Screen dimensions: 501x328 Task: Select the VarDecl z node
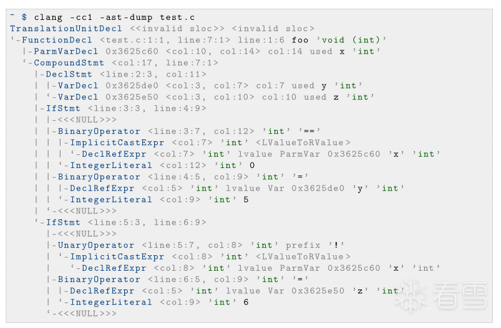coord(79,96)
